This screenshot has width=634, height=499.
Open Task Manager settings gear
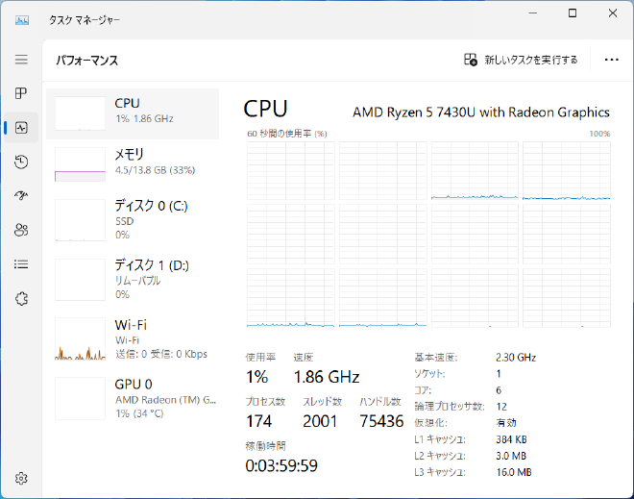21,479
